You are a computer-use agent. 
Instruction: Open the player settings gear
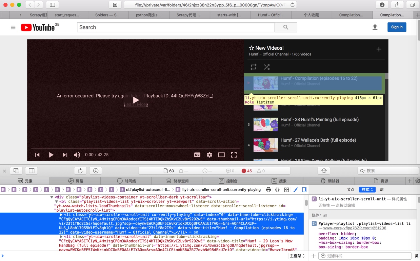click(x=209, y=155)
